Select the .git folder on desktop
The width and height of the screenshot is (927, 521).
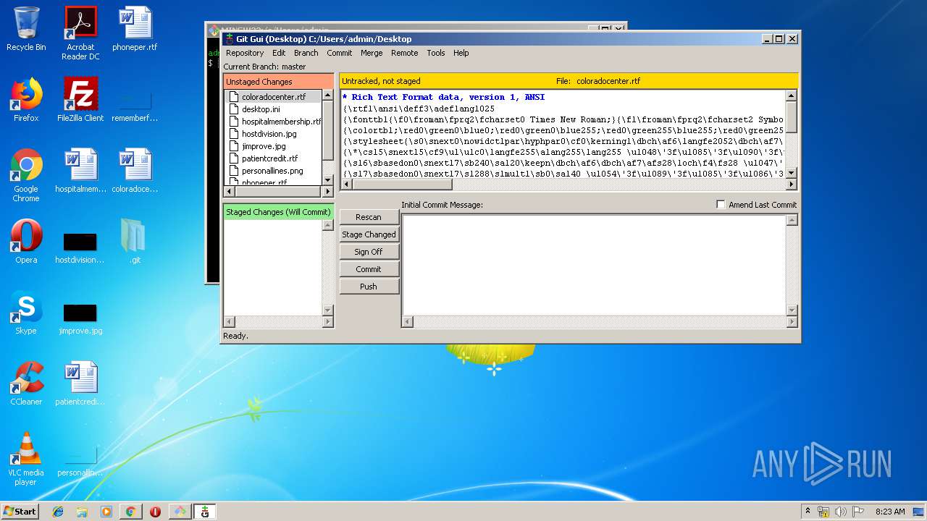[135, 242]
